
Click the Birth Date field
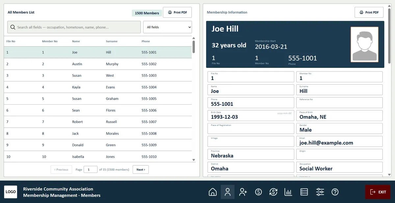pos(251,115)
